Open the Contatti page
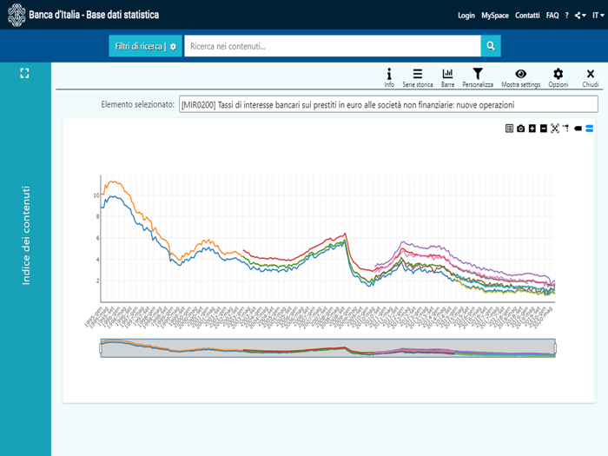Viewport: 608px width, 456px height. [x=527, y=16]
